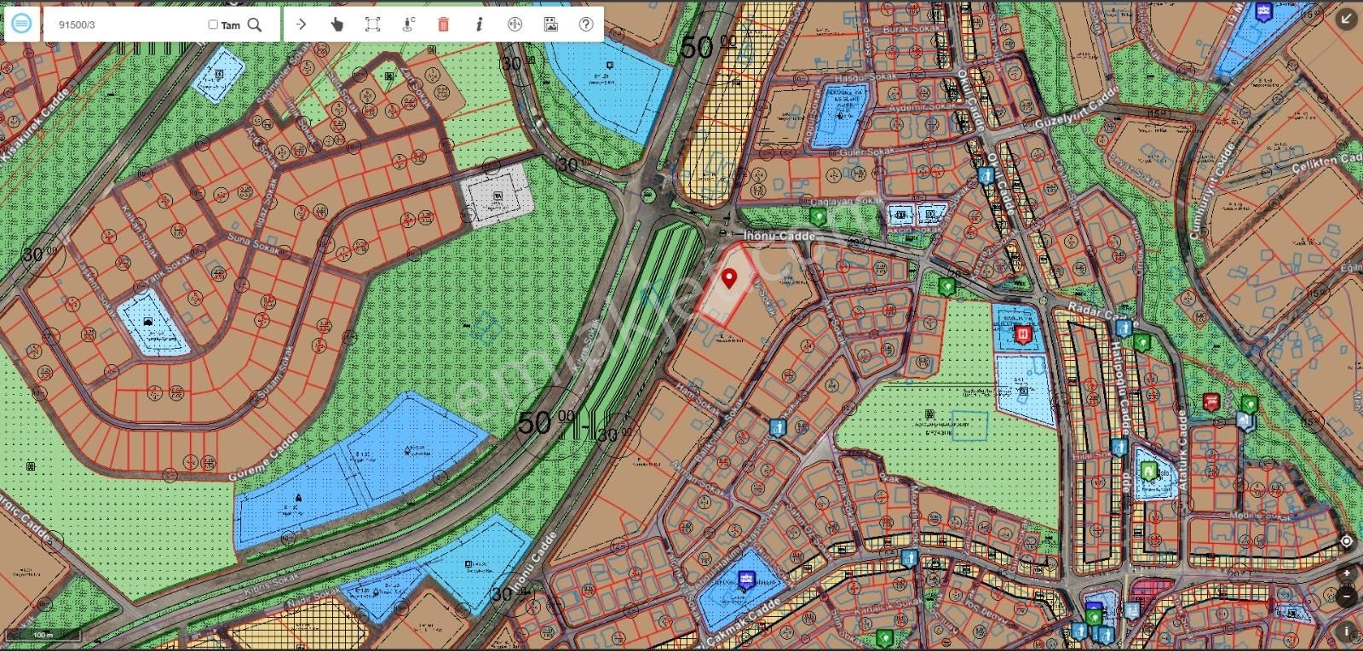Open map attribution info button bottom right

point(1347,631)
